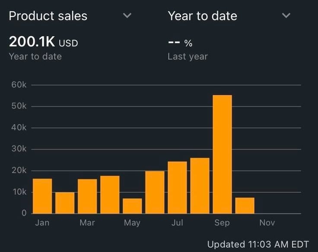The height and width of the screenshot is (252, 318).
Task: Tap the July sales bar
Action: (177, 187)
